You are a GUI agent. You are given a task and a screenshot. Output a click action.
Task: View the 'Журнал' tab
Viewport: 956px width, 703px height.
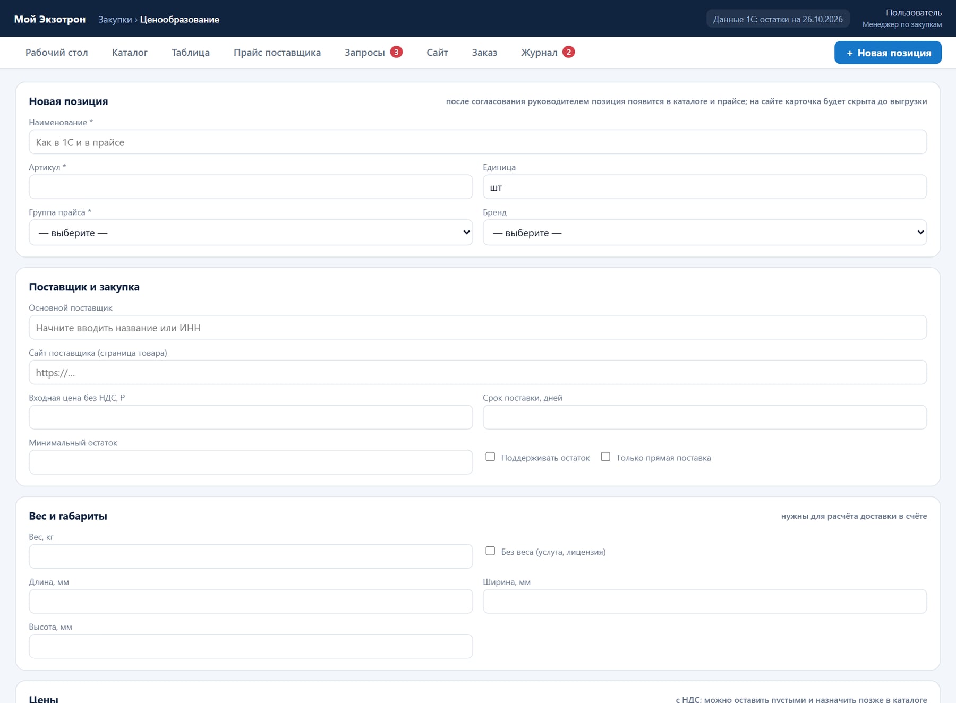point(548,53)
